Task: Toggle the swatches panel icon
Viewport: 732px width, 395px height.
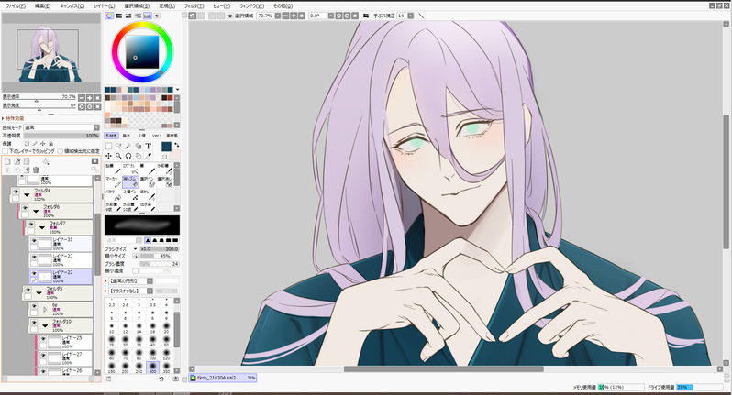Action: (x=148, y=16)
